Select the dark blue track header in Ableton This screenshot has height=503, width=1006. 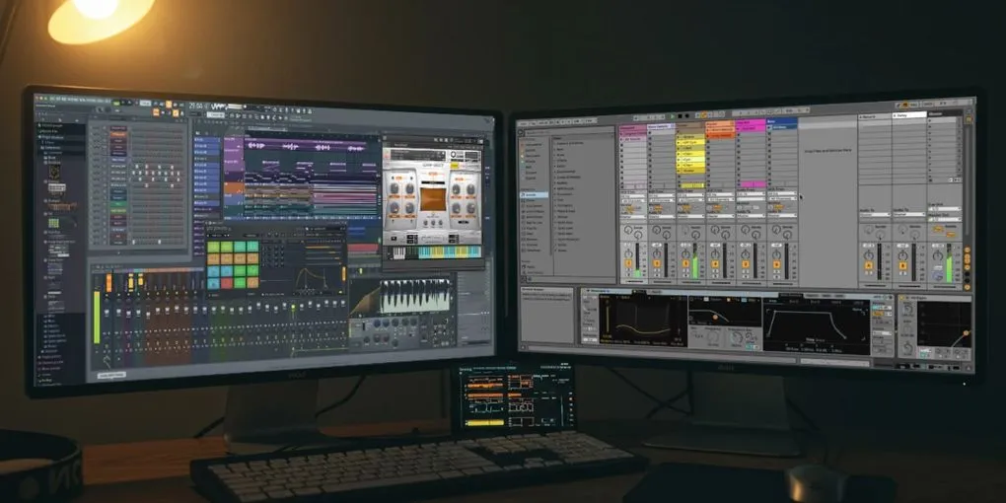click(782, 121)
